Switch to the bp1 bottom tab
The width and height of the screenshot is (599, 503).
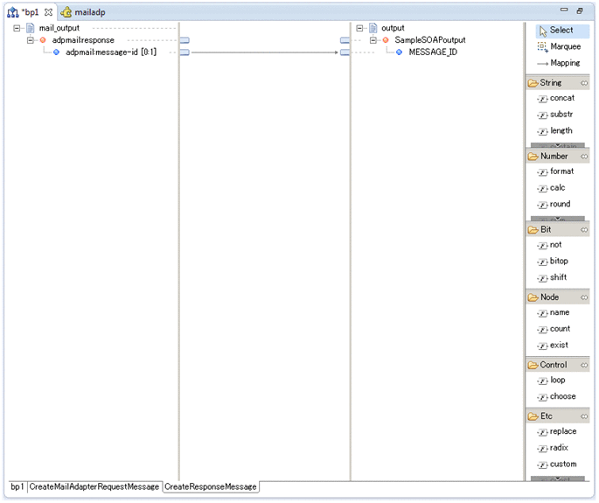coord(17,486)
